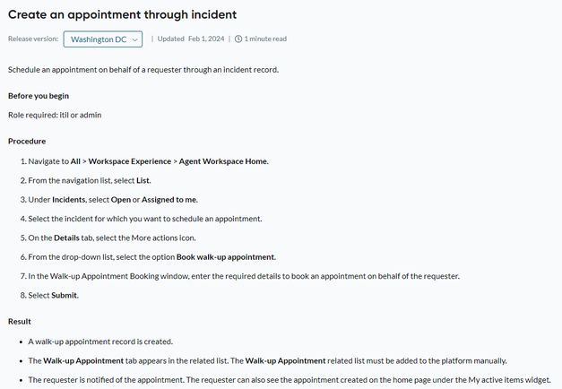Click the "A walk-up appointment record is created" bullet

click(100, 341)
